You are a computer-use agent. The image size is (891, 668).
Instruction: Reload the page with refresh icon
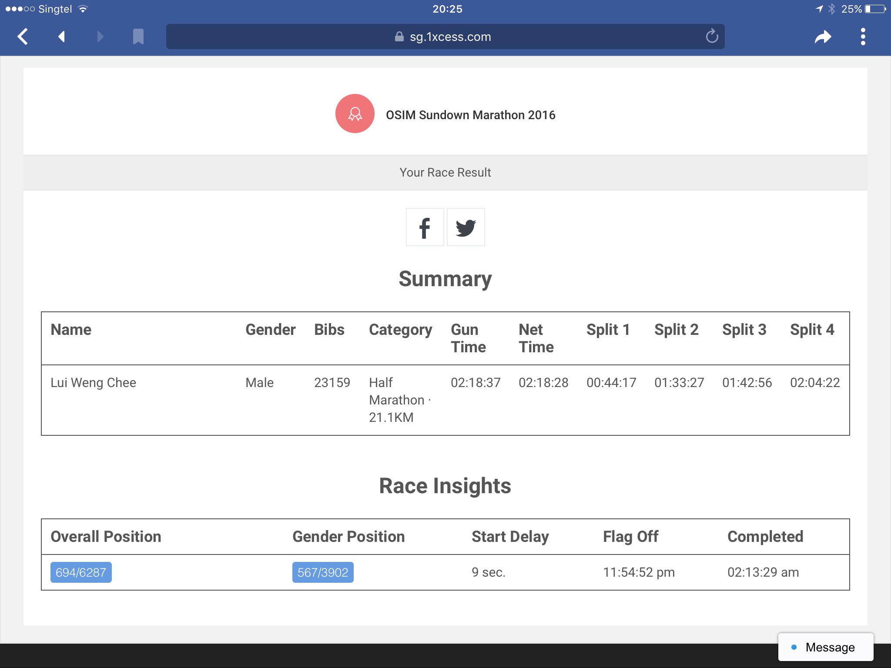tap(712, 36)
